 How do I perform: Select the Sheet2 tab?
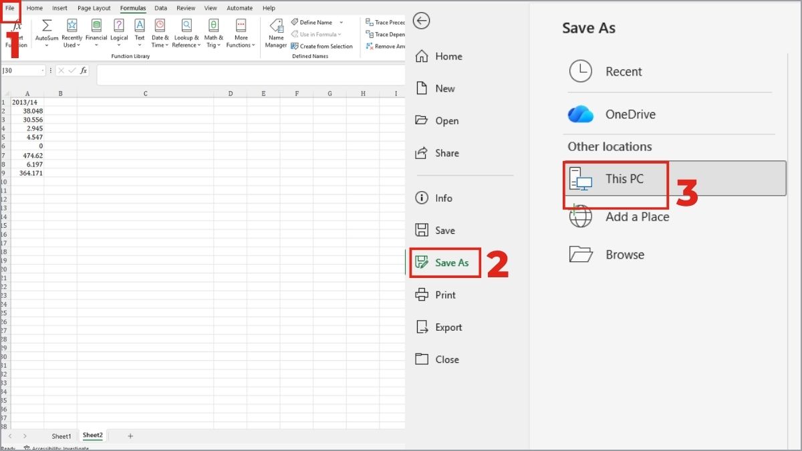93,436
